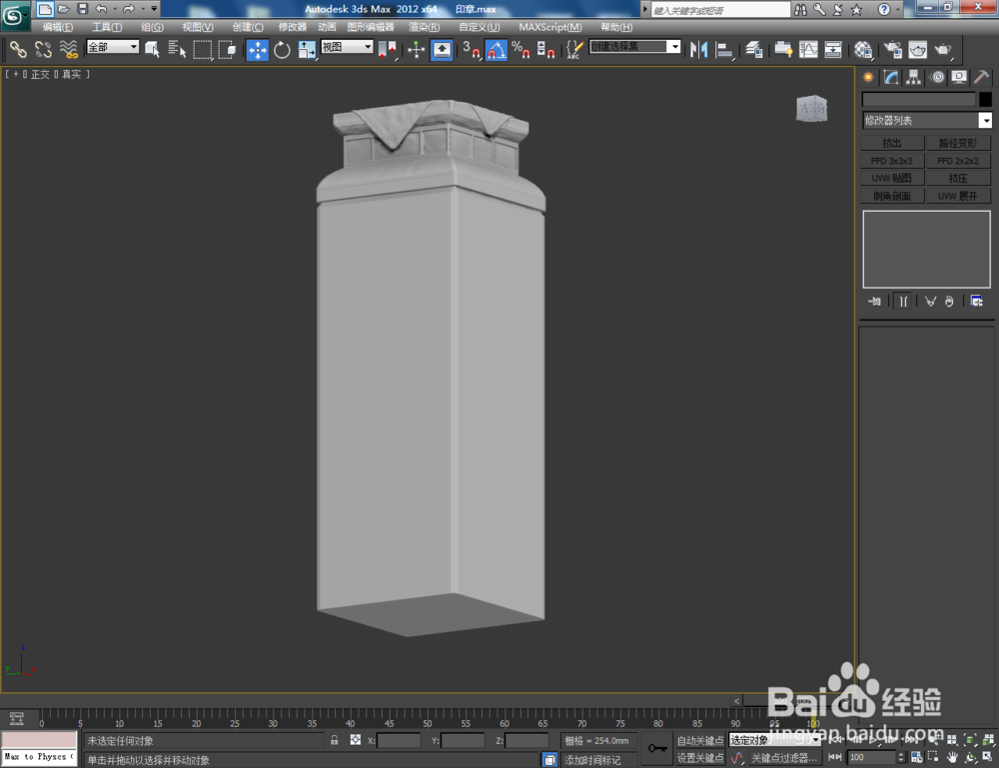The image size is (999, 768).
Task: Click the 关键点过滤器 button
Action: pyautogui.click(x=783, y=758)
